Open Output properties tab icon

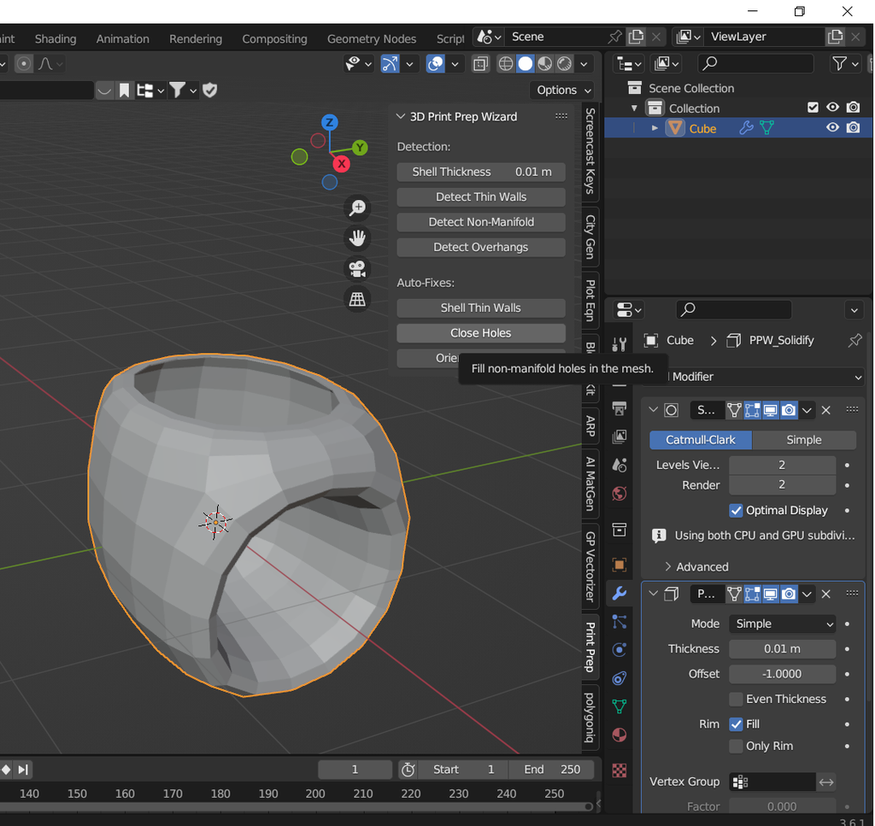pyautogui.click(x=619, y=408)
